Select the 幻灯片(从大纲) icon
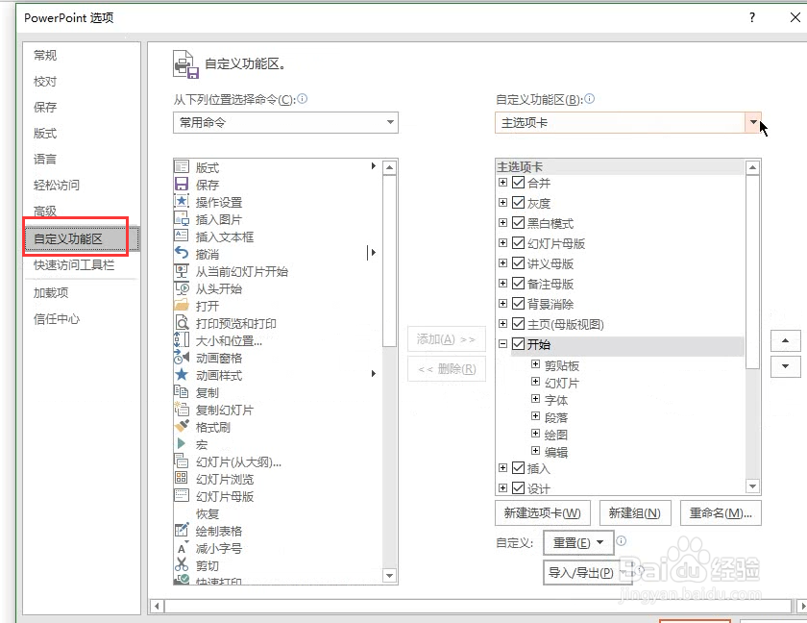 [x=182, y=461]
